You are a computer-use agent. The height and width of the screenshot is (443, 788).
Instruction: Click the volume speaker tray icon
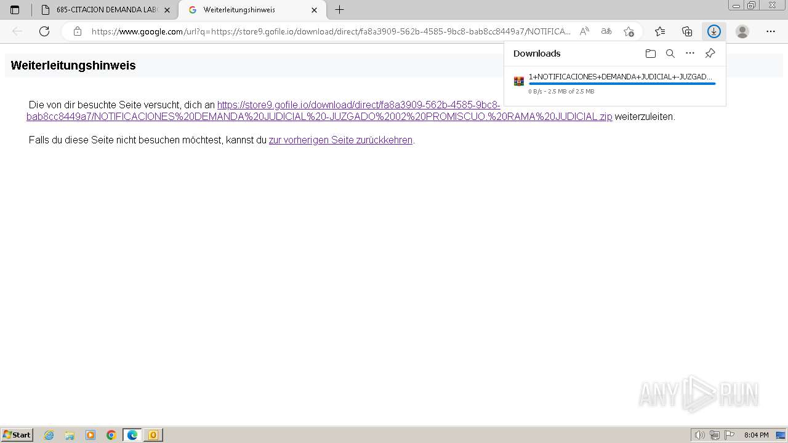point(700,435)
